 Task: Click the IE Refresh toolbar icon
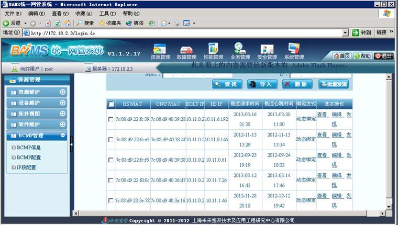[x=57, y=23]
